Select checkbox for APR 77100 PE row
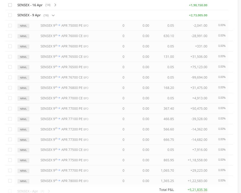The width and height of the screenshot is (241, 193). [10, 119]
